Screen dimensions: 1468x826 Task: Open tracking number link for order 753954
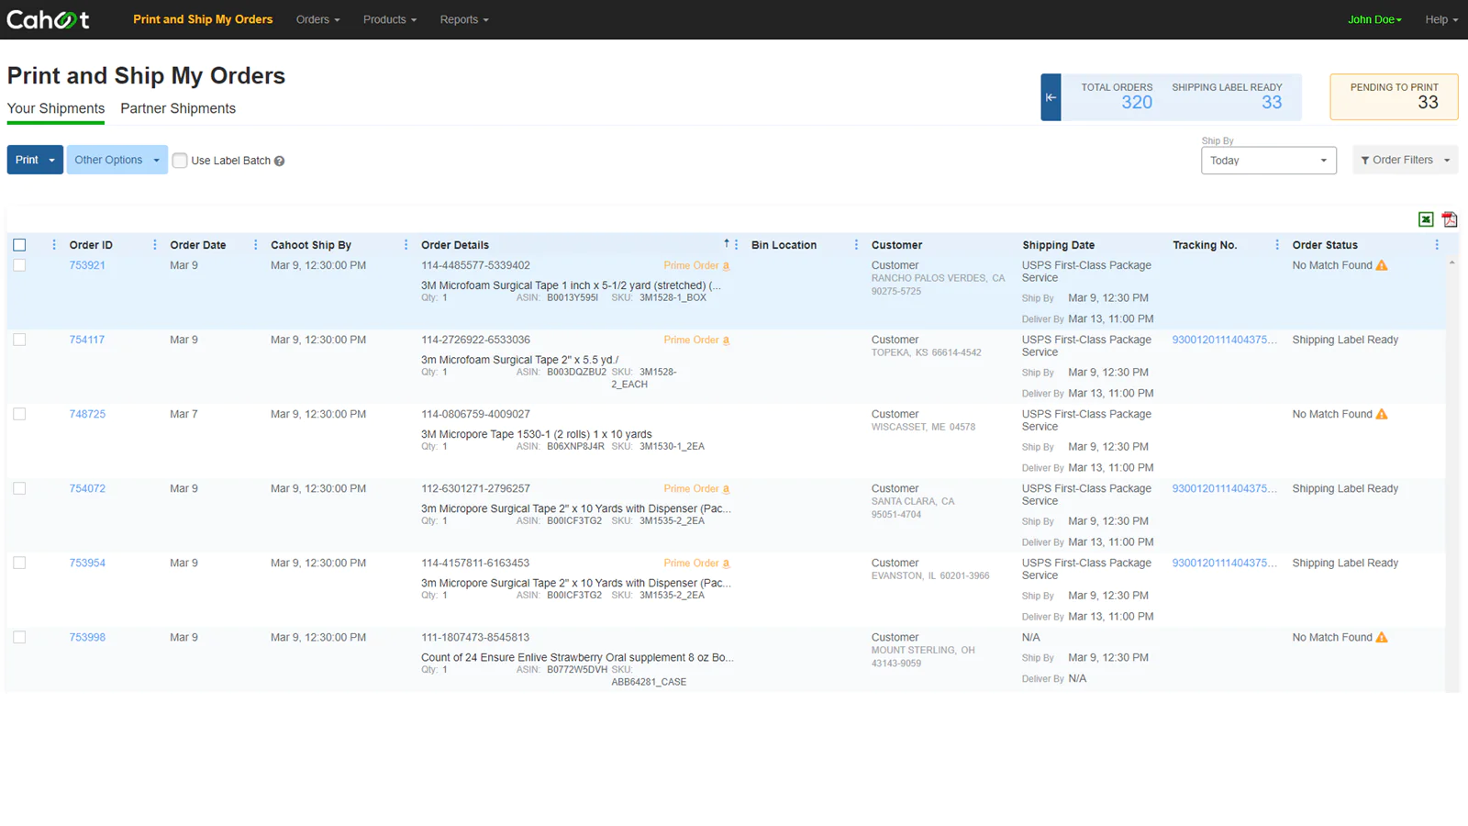[1224, 563]
